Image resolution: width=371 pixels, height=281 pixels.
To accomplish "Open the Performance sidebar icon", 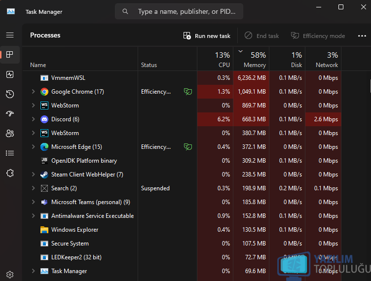I will [x=10, y=74].
